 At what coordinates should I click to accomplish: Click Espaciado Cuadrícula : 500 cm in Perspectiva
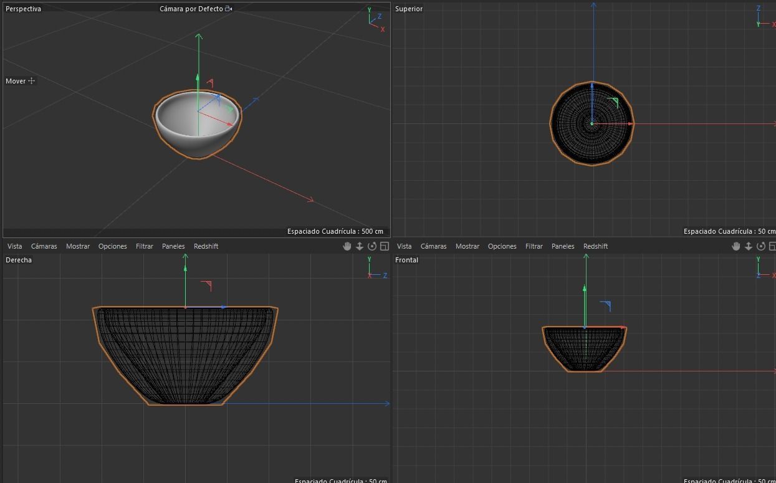tap(335, 231)
